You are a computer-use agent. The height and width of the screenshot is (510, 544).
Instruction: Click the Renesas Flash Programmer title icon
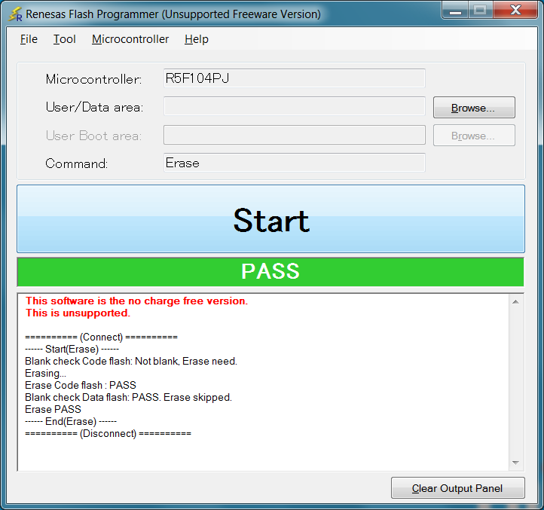coord(15,14)
